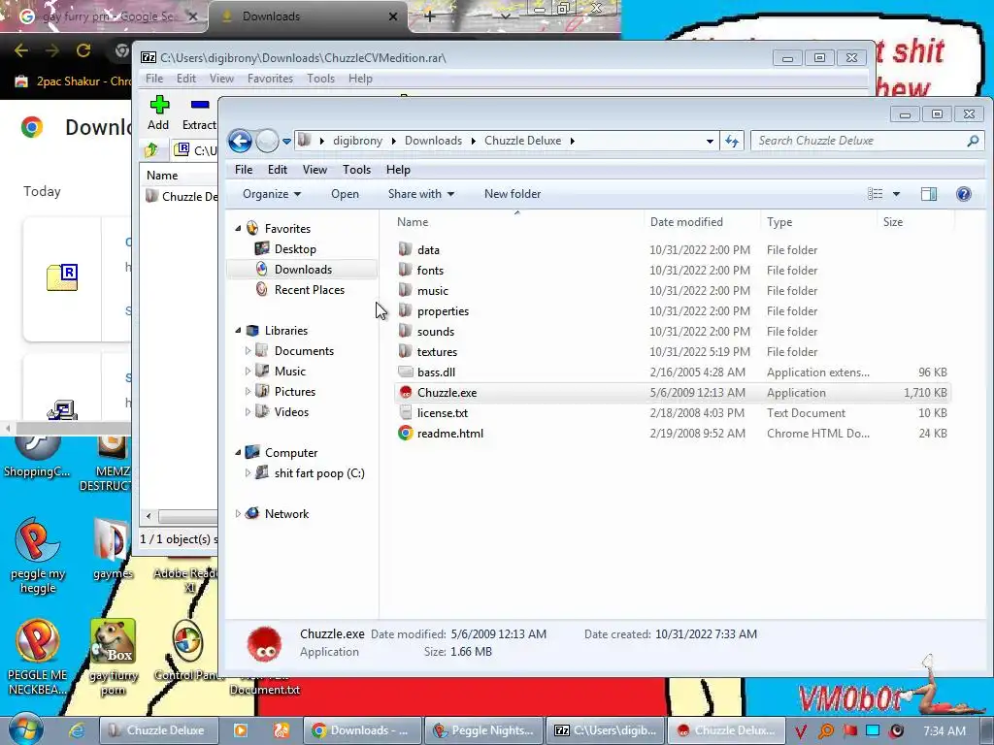Screen dimensions: 994x745
Task: Click the up-folder icon in 7-Zip
Action: [150, 150]
